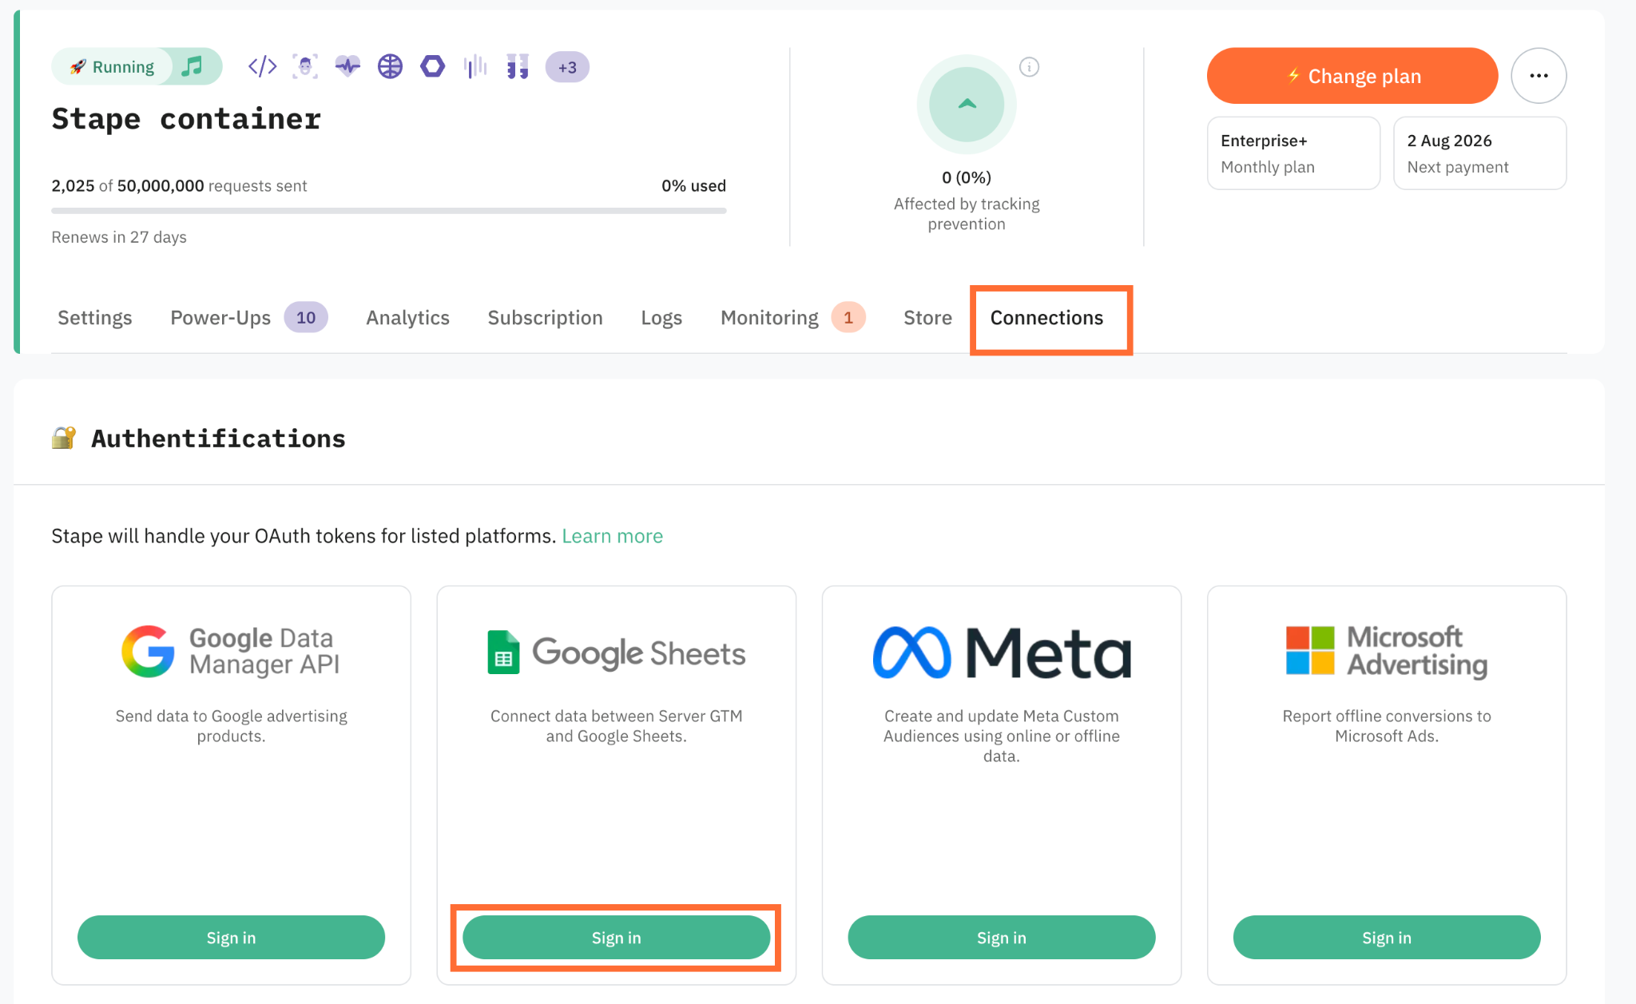Go to the Subscription tab
The width and height of the screenshot is (1636, 1004).
click(546, 318)
